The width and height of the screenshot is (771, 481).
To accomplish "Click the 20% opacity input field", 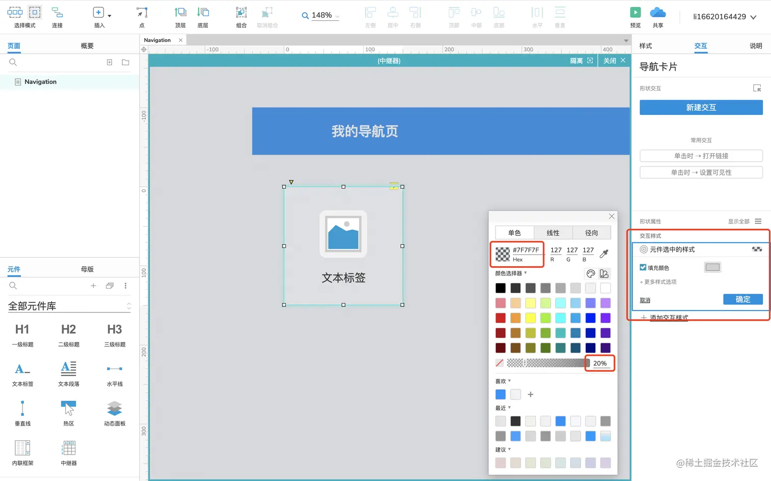I will 600,363.
